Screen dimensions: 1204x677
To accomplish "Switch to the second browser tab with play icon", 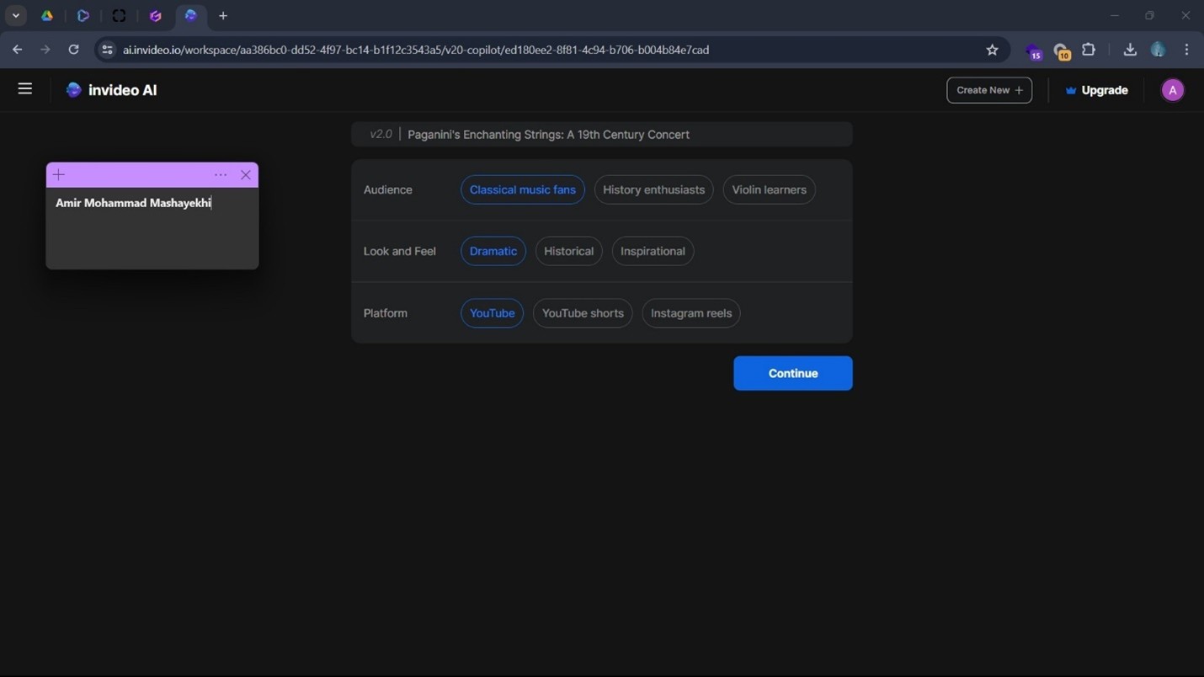I will (83, 15).
